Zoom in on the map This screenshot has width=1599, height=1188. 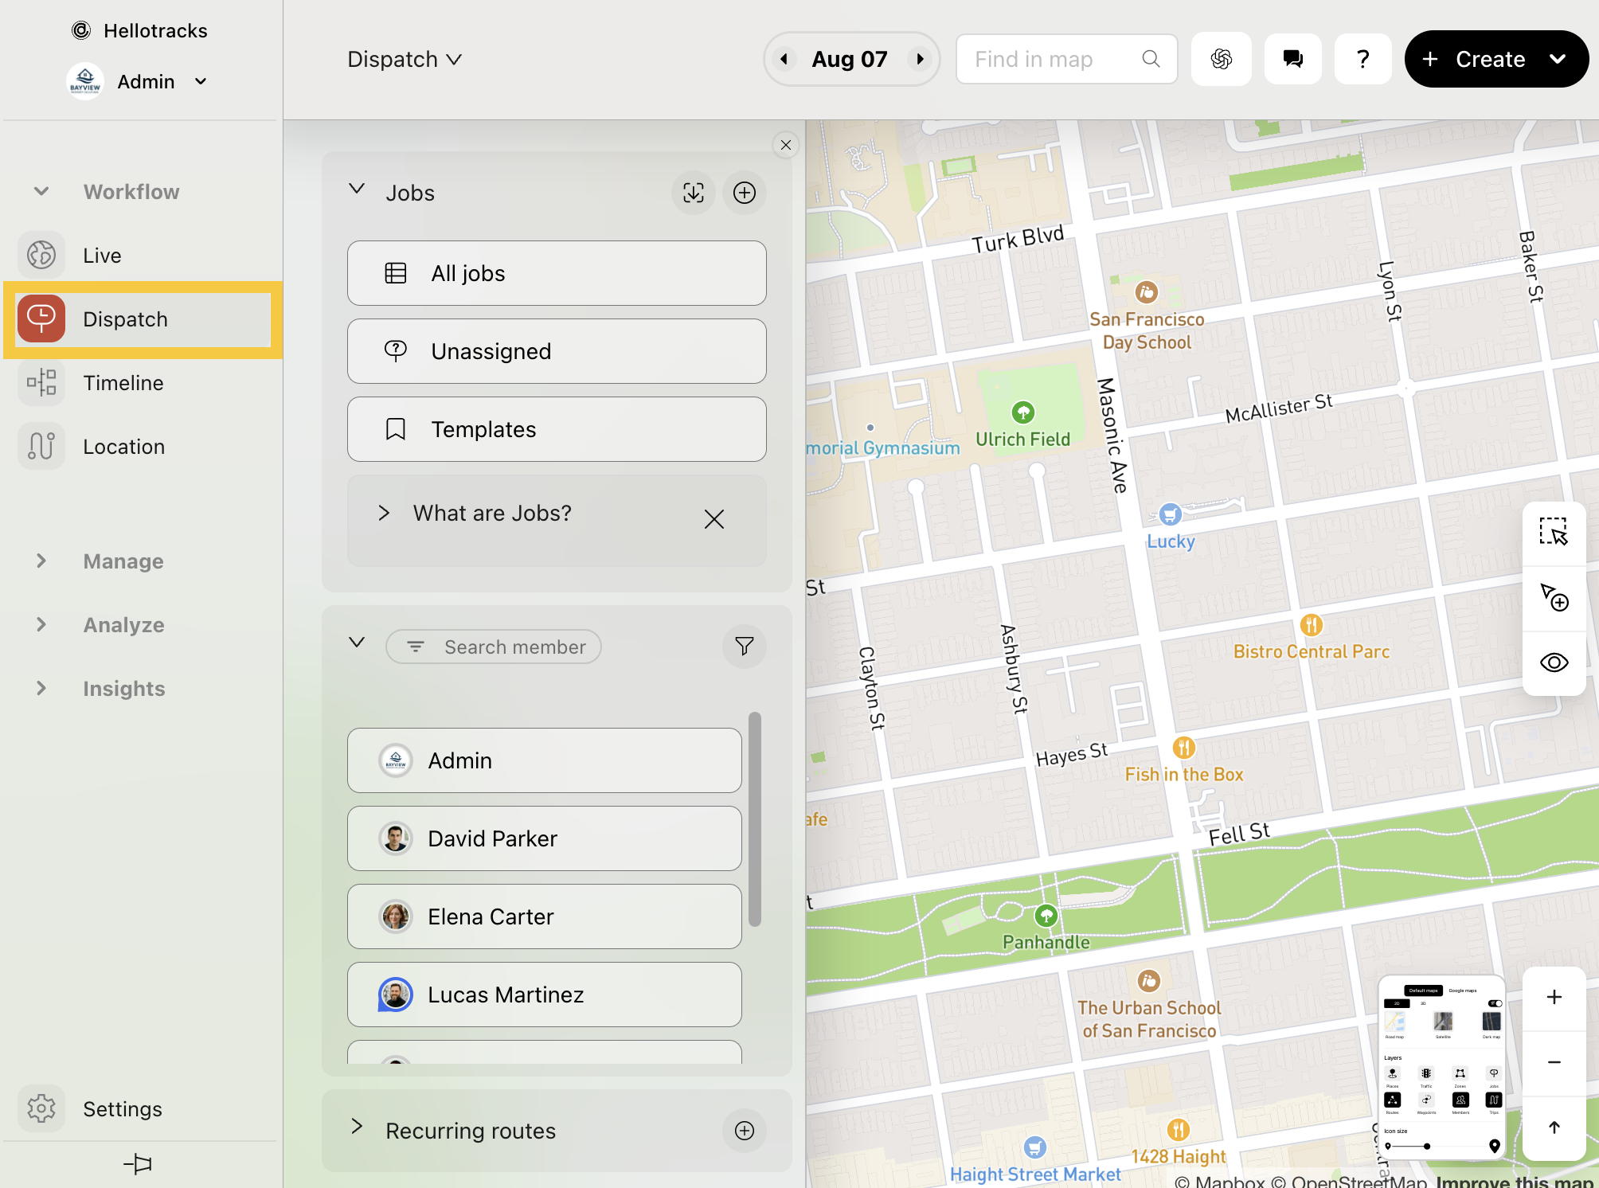[x=1554, y=997]
